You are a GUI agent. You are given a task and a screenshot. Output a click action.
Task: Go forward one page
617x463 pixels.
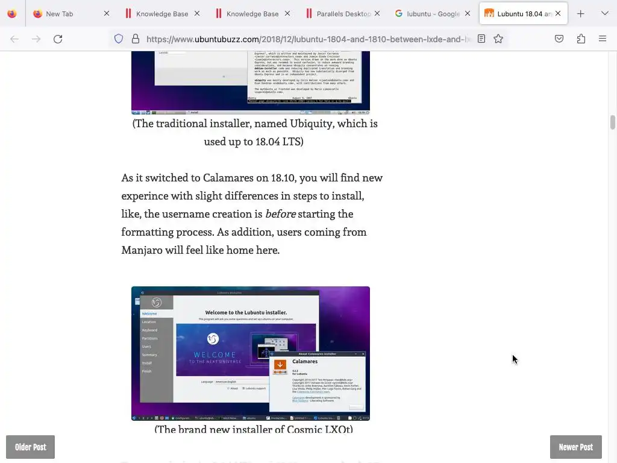tap(36, 39)
